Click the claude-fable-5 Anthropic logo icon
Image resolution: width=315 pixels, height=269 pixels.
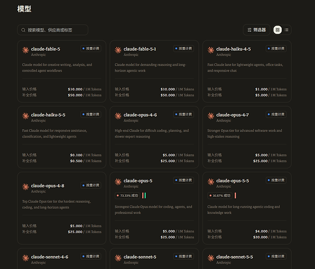pos(25,50)
